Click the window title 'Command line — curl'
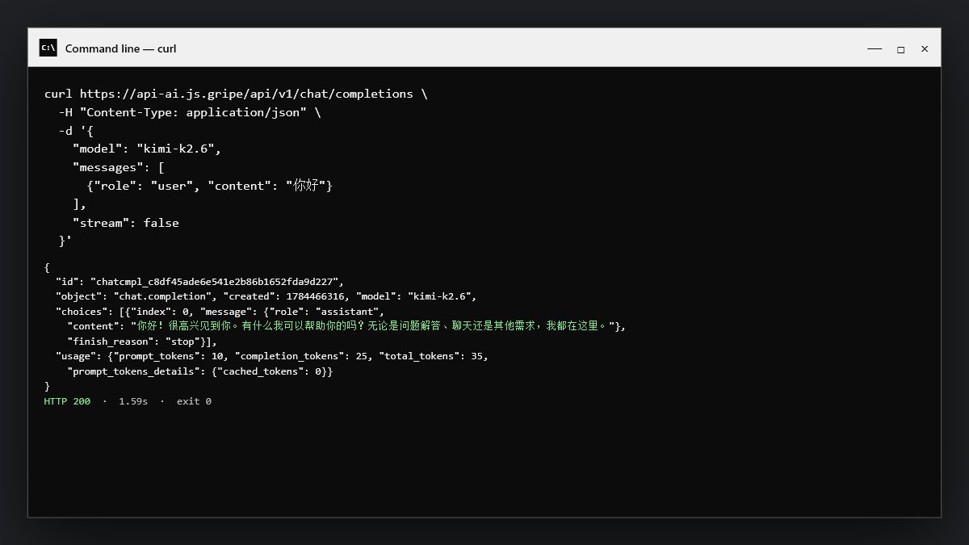This screenshot has width=969, height=545. (120, 48)
